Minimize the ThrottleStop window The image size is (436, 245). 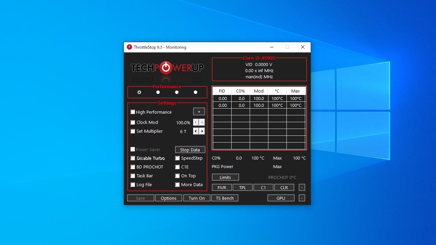pyautogui.click(x=272, y=47)
